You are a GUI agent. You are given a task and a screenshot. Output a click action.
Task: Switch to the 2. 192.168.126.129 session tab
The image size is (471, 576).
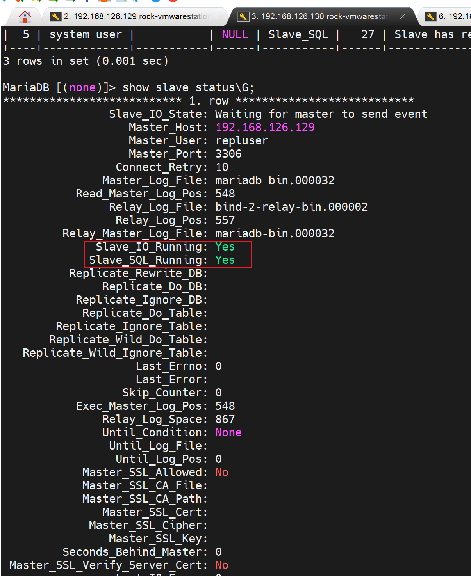(136, 16)
